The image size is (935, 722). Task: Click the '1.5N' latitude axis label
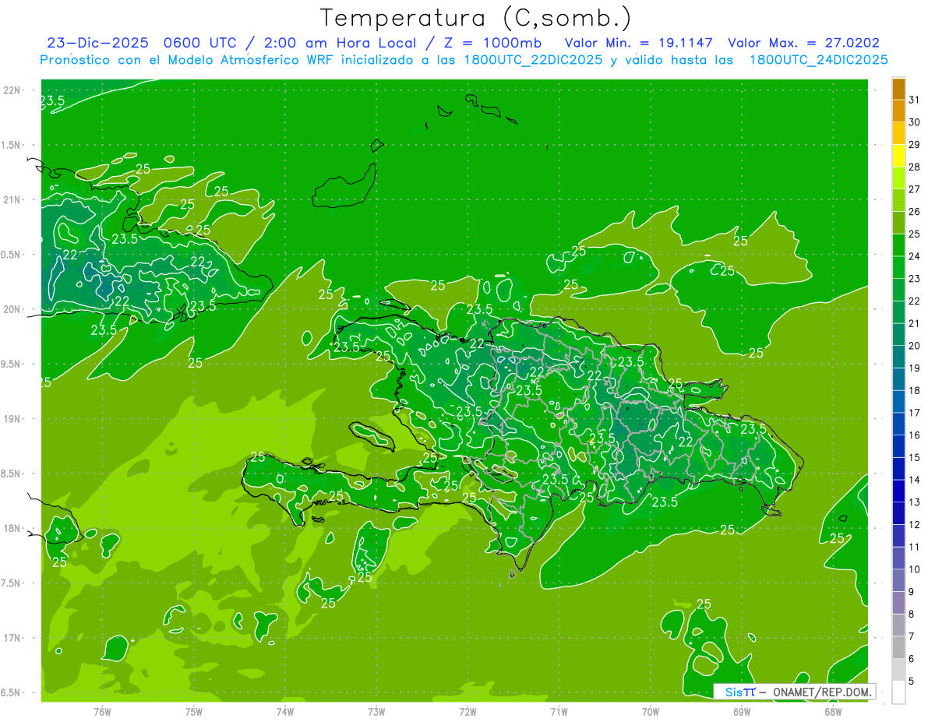tap(12, 145)
